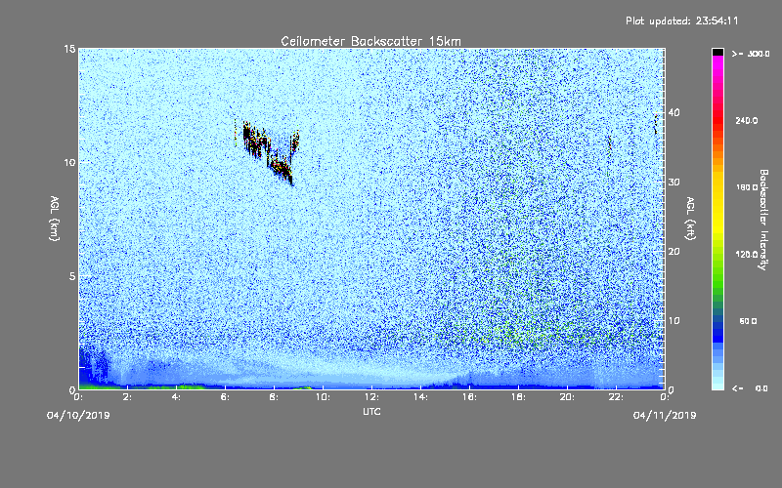This screenshot has width=782, height=488.
Task: Click the 2: hour tick on the time axis
Action: coord(127,397)
